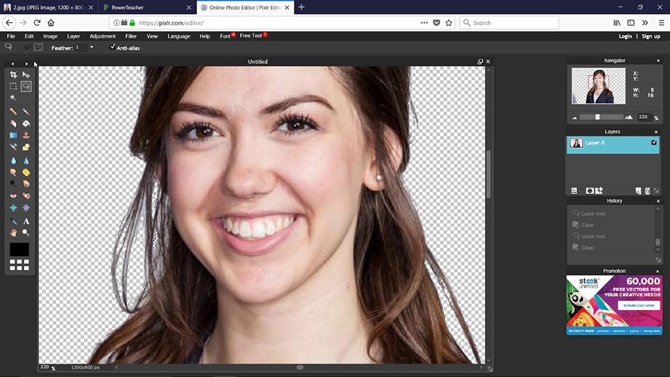Open the Filter menu
The width and height of the screenshot is (670, 377).
pos(131,36)
